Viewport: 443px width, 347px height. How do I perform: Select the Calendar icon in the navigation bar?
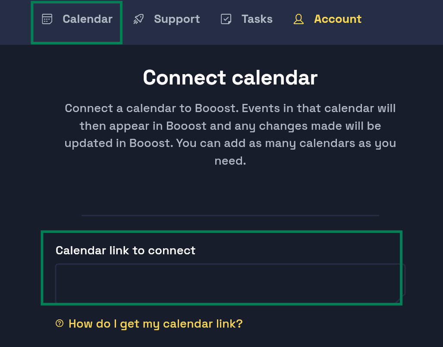pyautogui.click(x=47, y=19)
